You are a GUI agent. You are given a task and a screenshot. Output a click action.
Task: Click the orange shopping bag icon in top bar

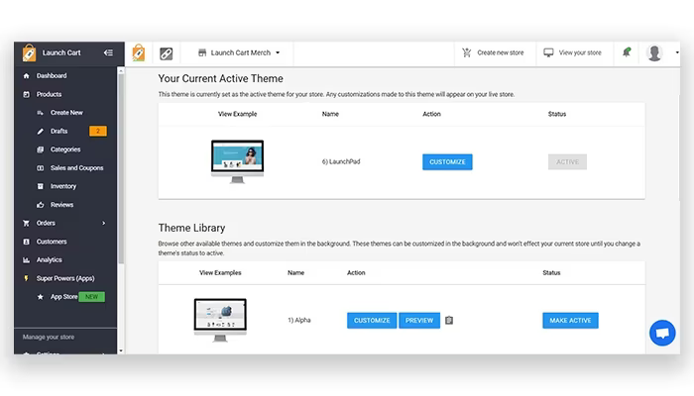[139, 52]
